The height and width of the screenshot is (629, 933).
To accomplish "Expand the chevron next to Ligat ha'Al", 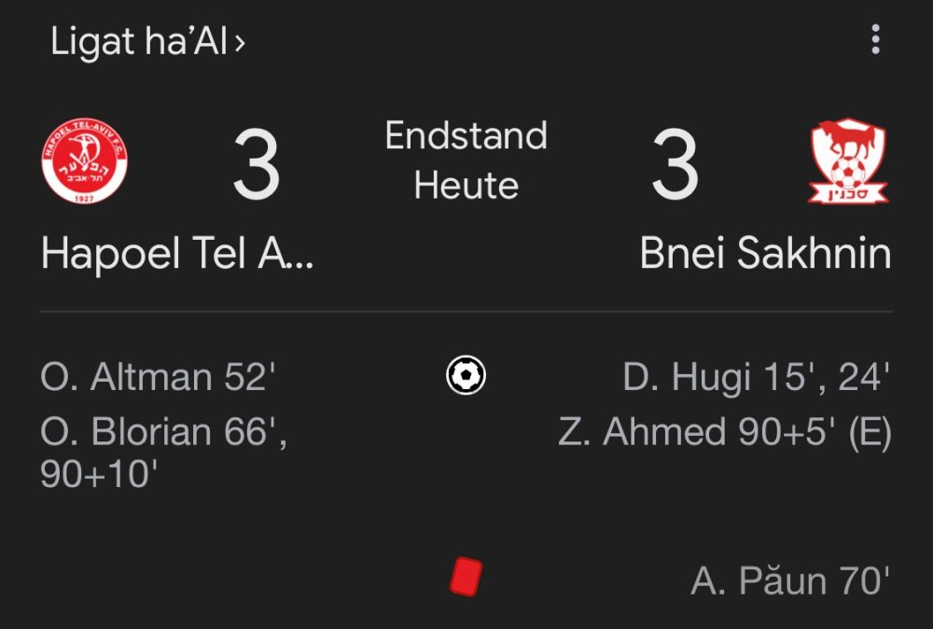I will [240, 43].
